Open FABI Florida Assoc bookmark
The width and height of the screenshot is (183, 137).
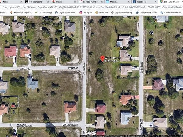pos(147,13)
